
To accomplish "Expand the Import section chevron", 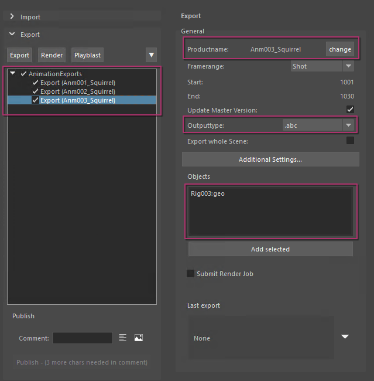I will pos(12,16).
